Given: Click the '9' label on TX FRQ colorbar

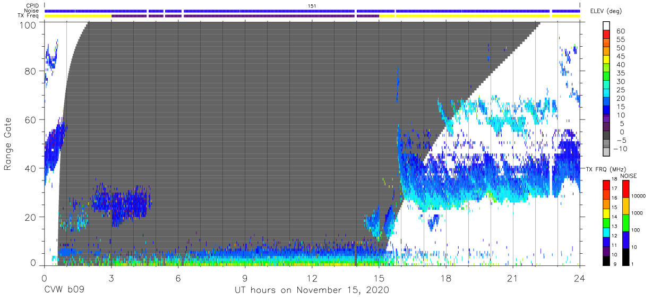Looking at the screenshot, I should [616, 264].
